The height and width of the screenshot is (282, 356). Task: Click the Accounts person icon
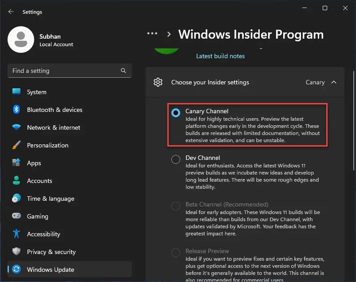tap(16, 180)
